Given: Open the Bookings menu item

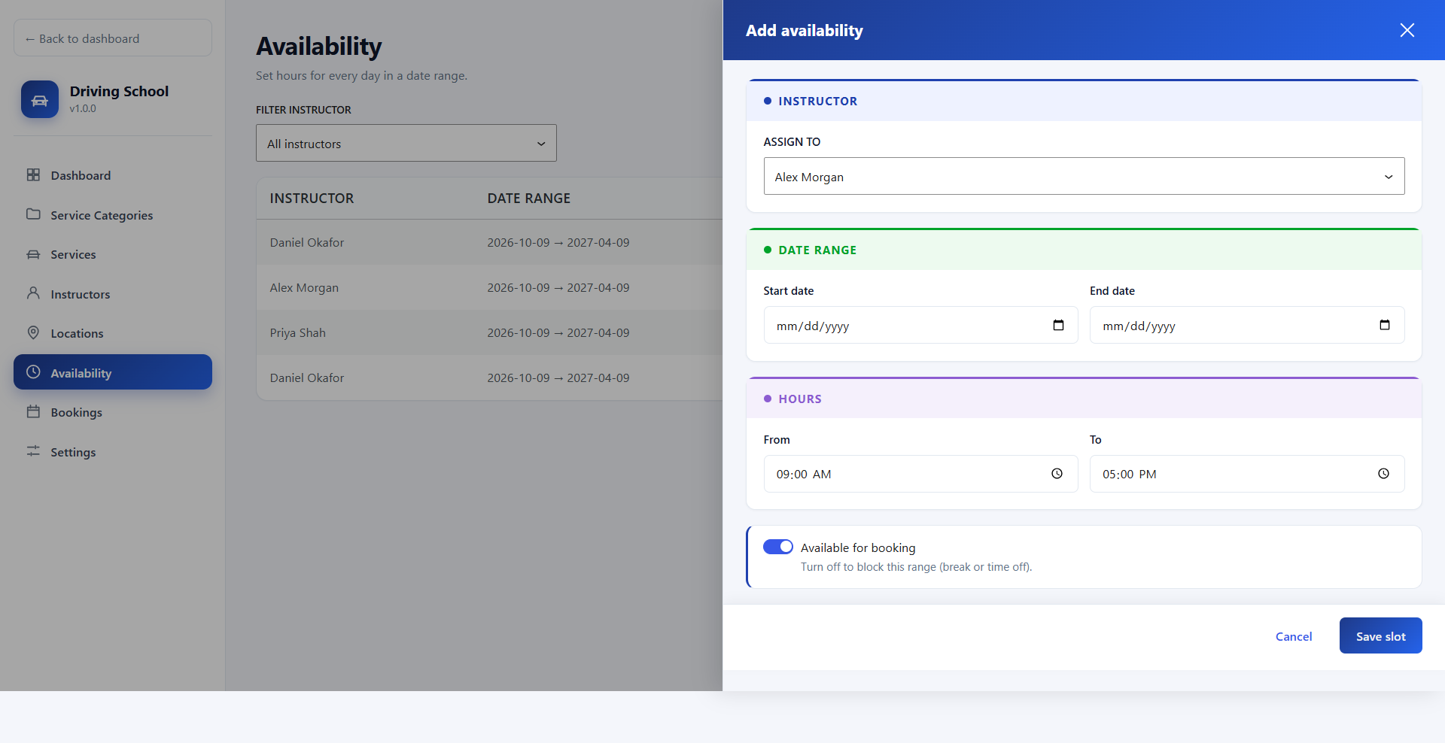Looking at the screenshot, I should 113,412.
